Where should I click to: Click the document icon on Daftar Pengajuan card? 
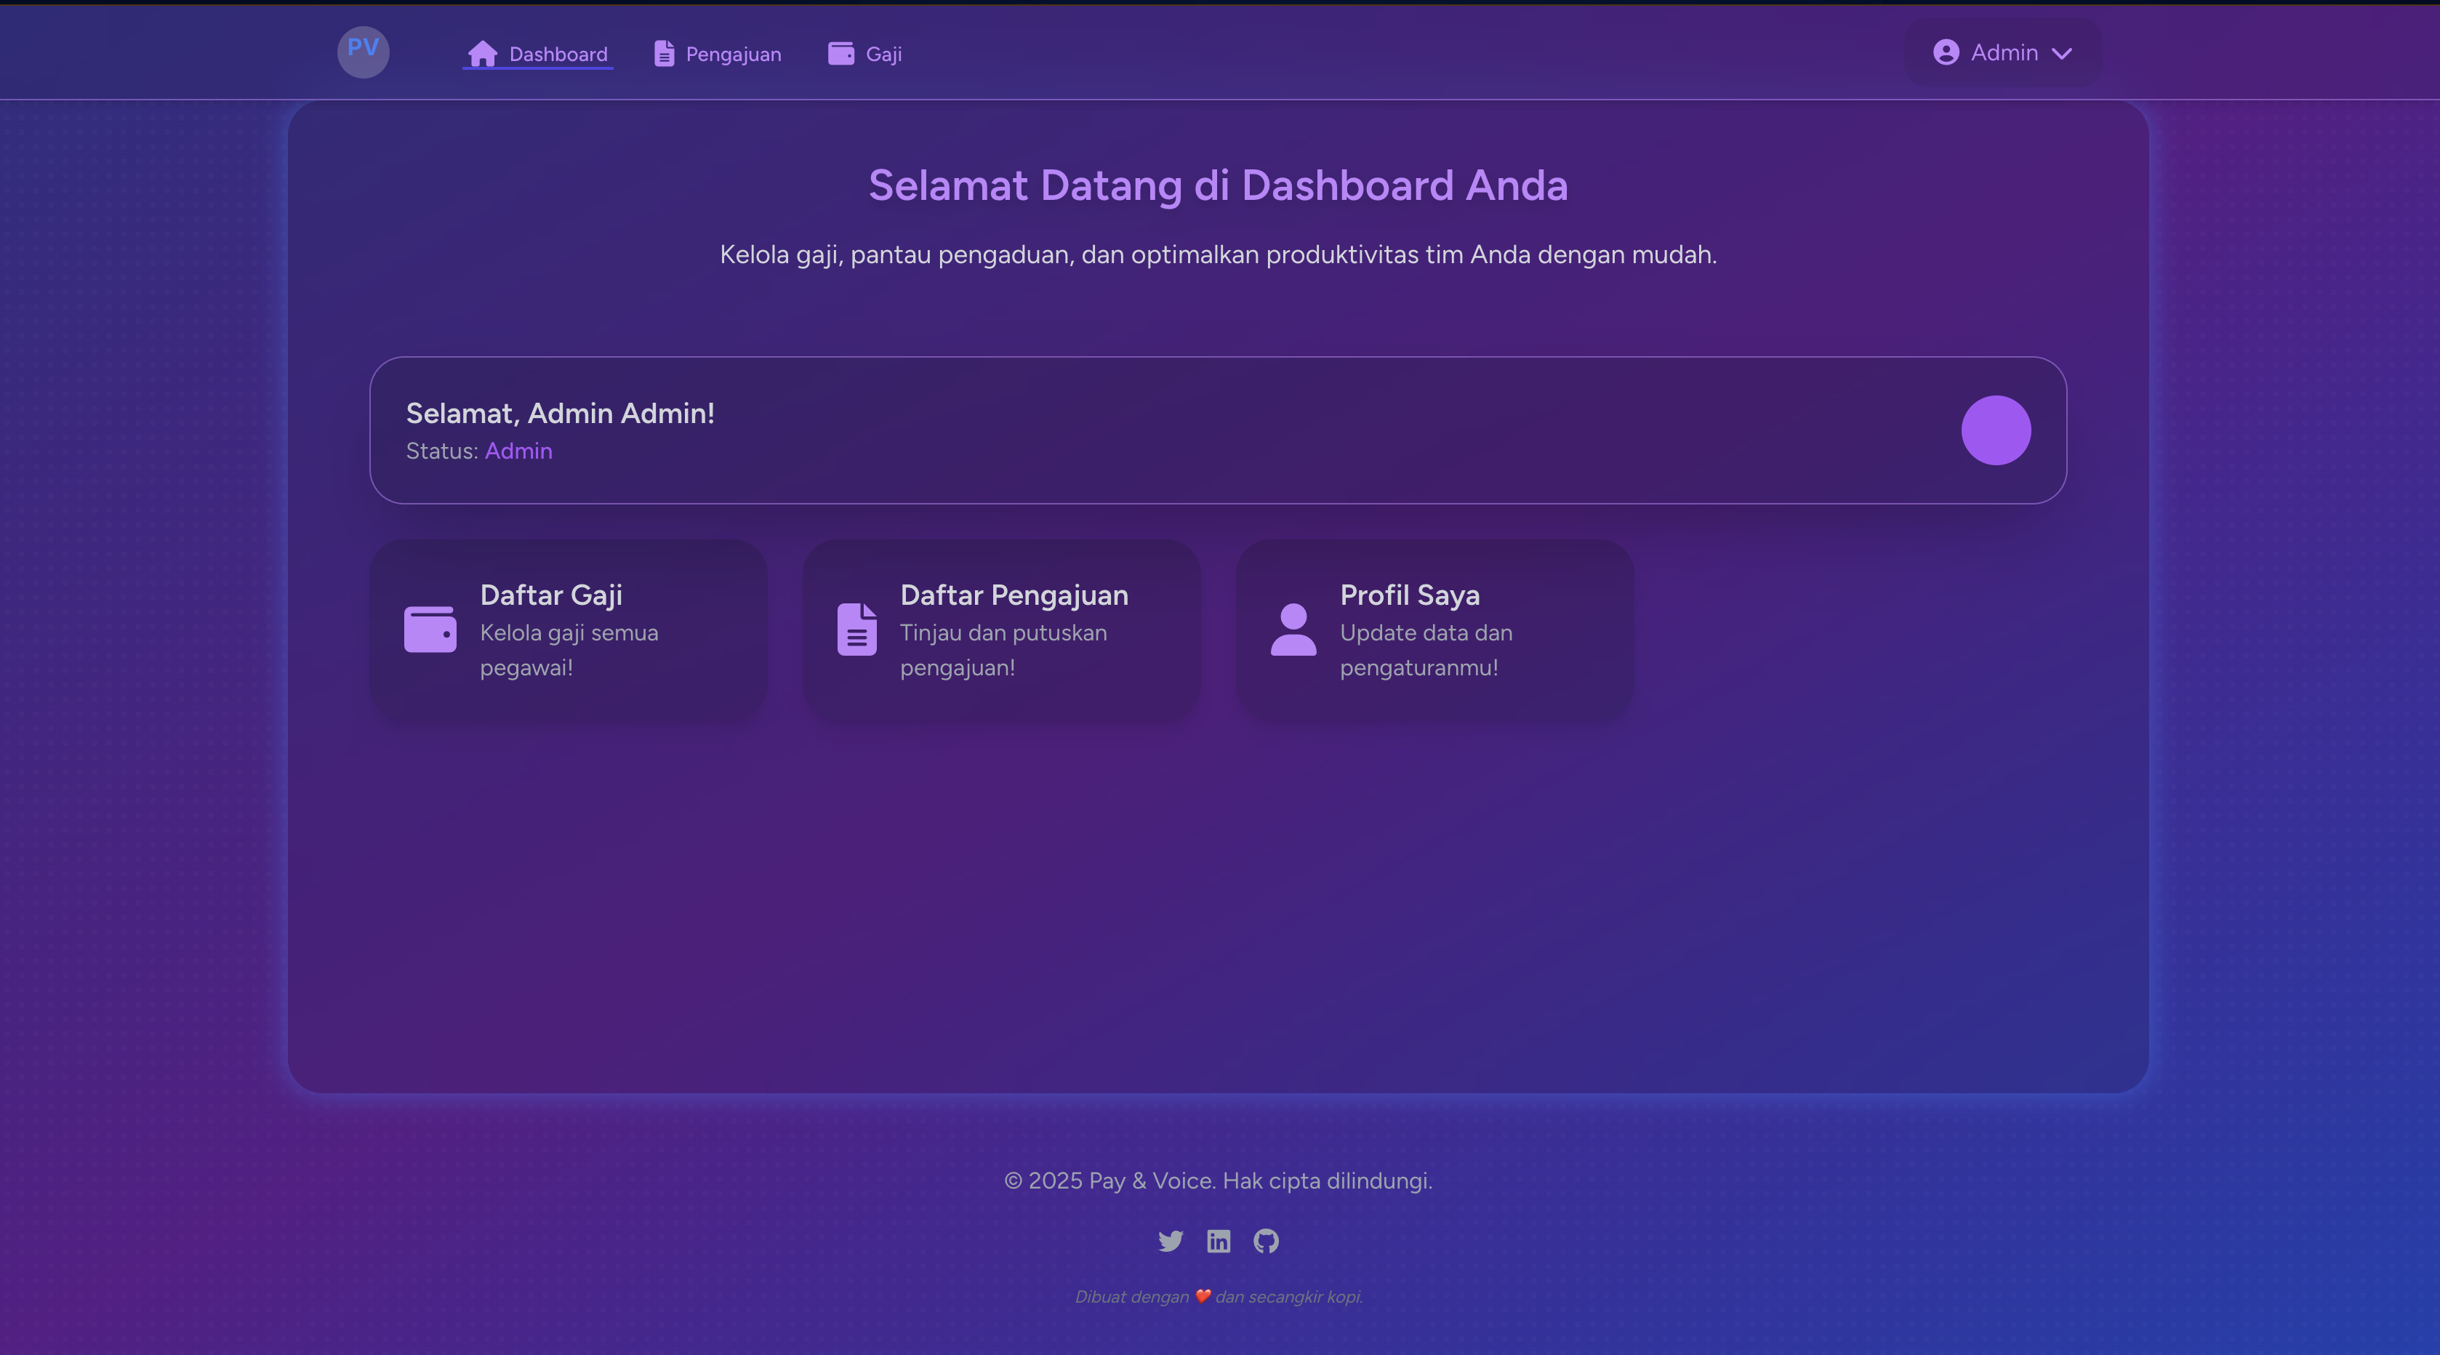click(x=857, y=630)
